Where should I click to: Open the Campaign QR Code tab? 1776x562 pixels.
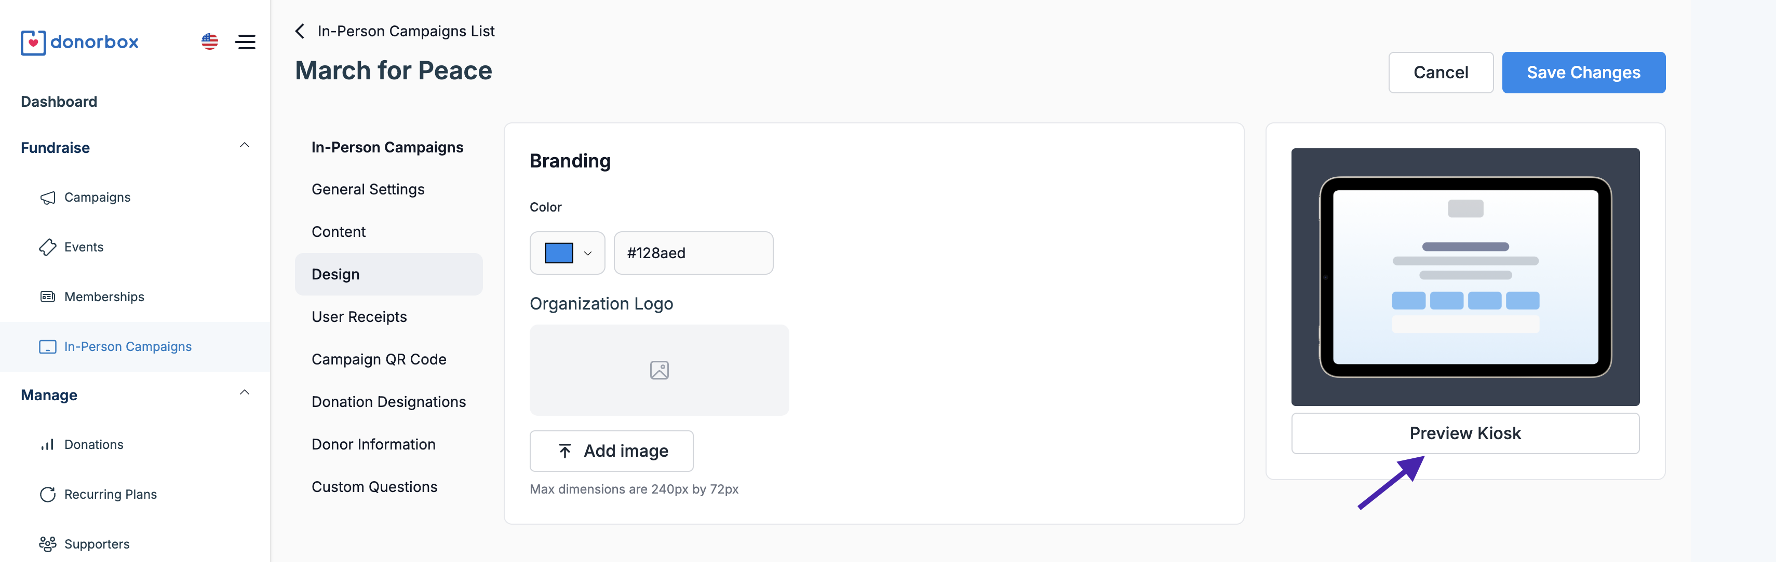(379, 359)
